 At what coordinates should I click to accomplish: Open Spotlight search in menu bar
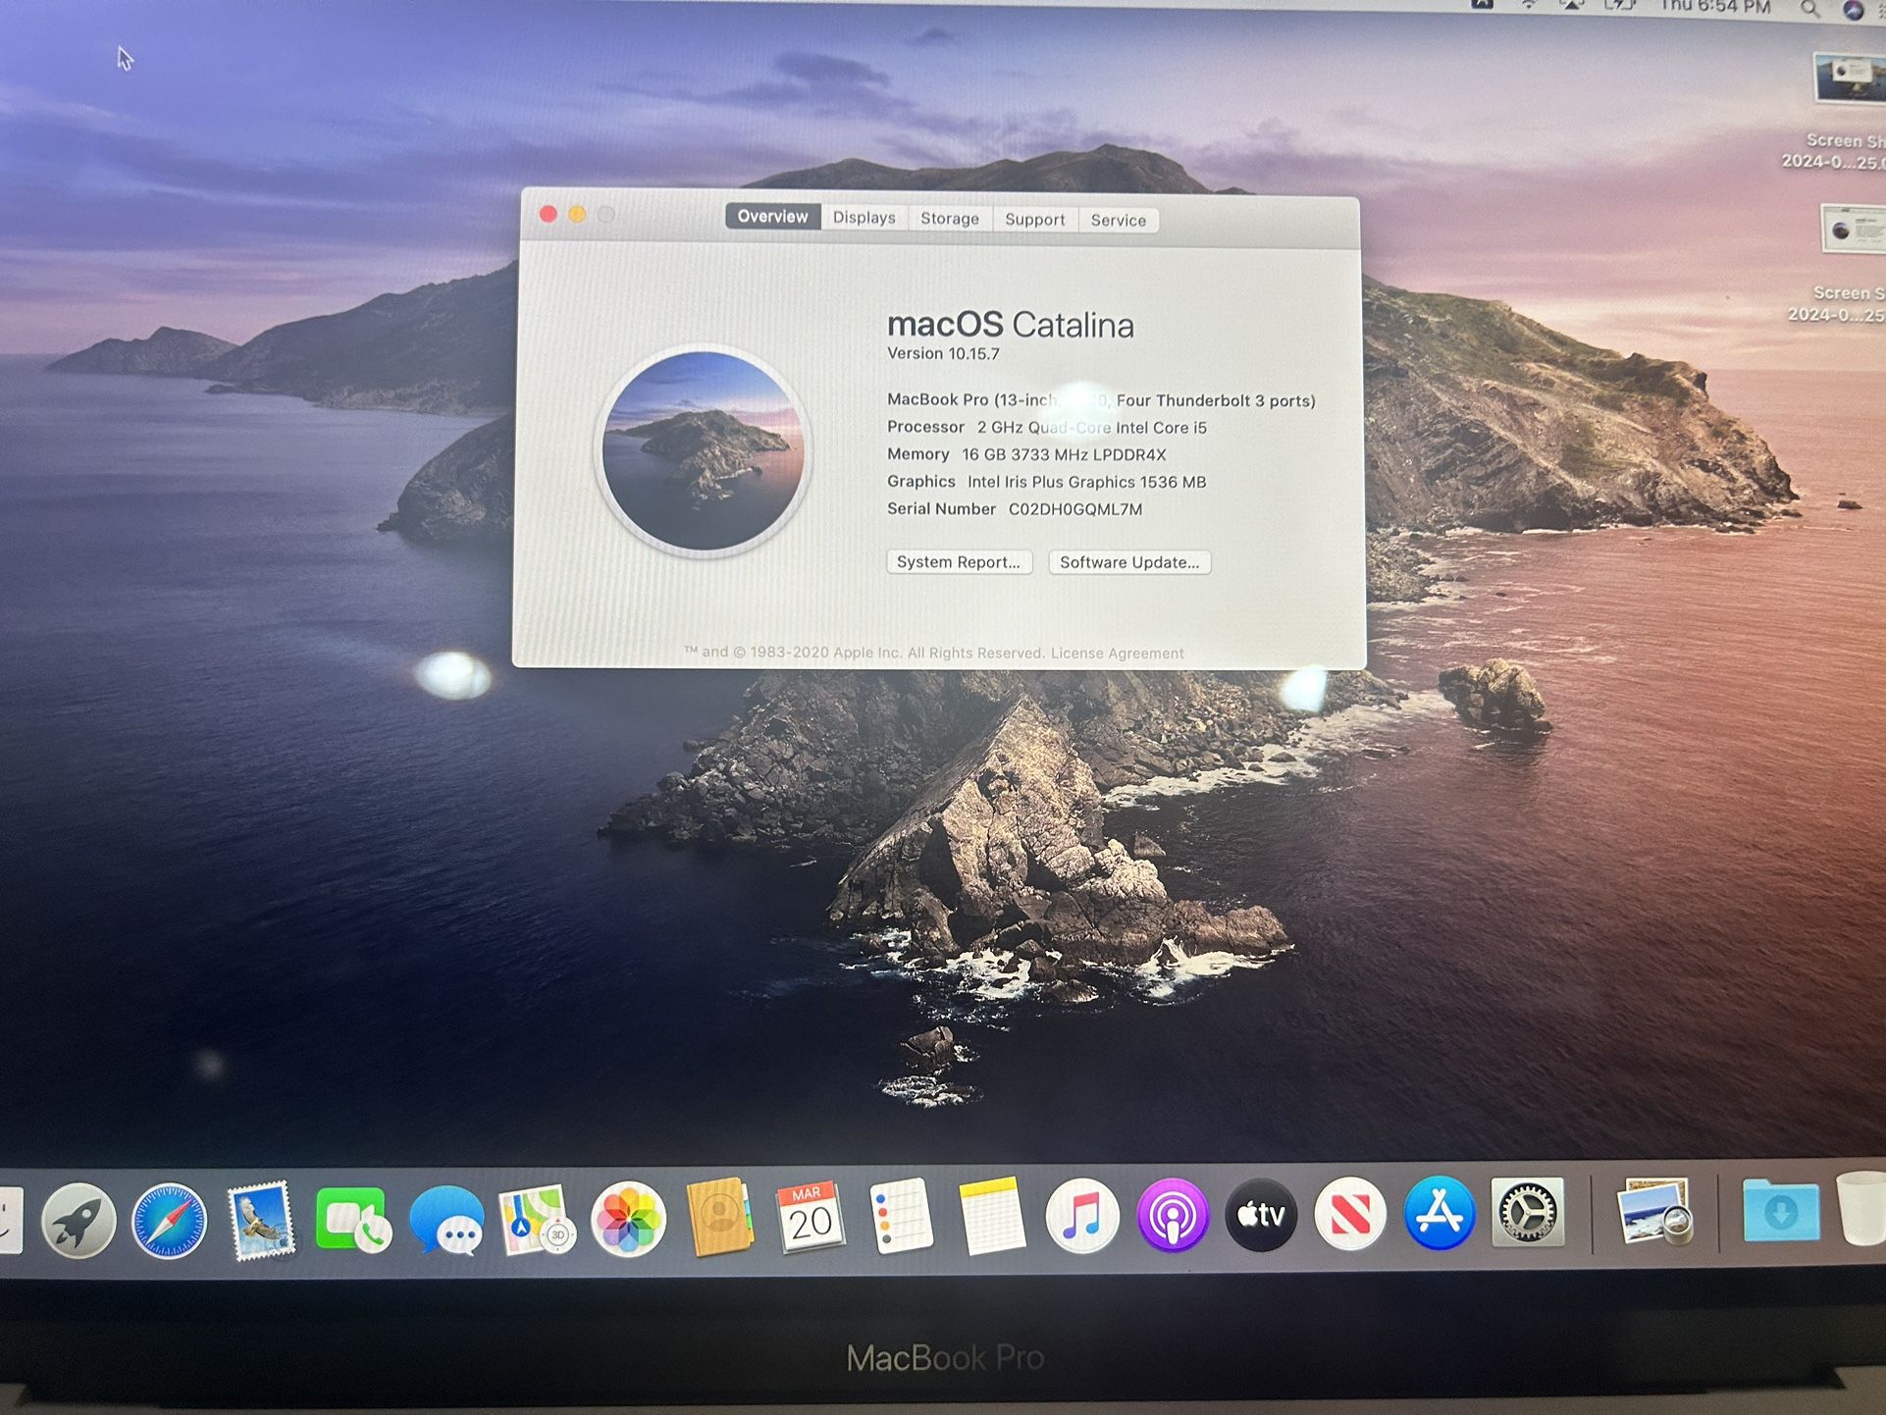pos(1809,10)
